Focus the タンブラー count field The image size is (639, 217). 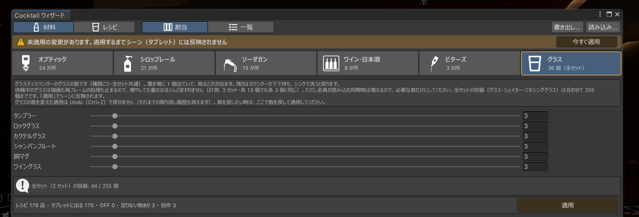pyautogui.click(x=535, y=116)
